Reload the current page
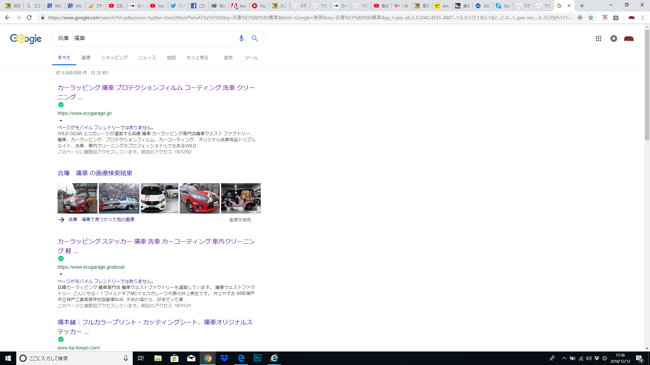This screenshot has width=650, height=365. 29,18
